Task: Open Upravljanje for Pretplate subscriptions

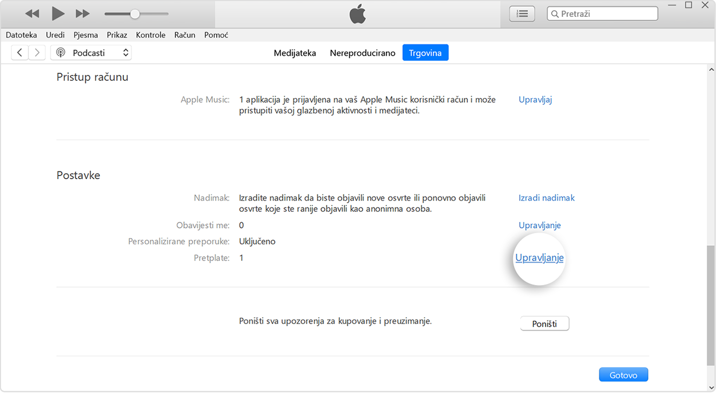Action: 539,258
